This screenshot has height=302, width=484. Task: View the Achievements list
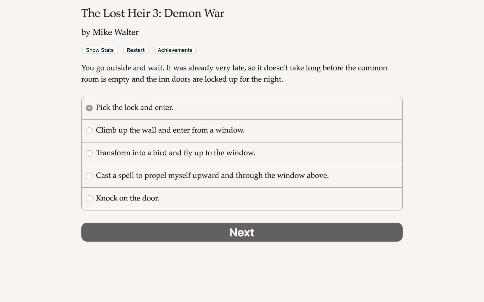[x=174, y=50]
